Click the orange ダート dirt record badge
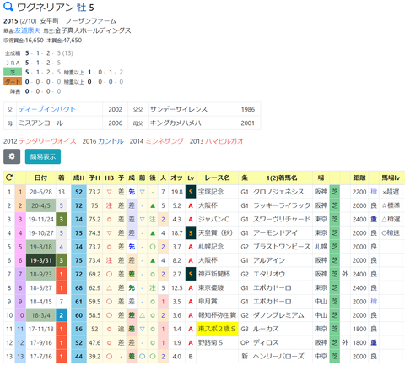This screenshot has height=366, width=405. [13, 82]
